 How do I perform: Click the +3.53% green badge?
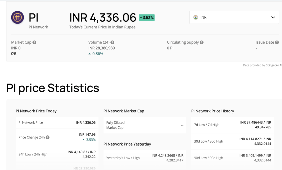(147, 18)
